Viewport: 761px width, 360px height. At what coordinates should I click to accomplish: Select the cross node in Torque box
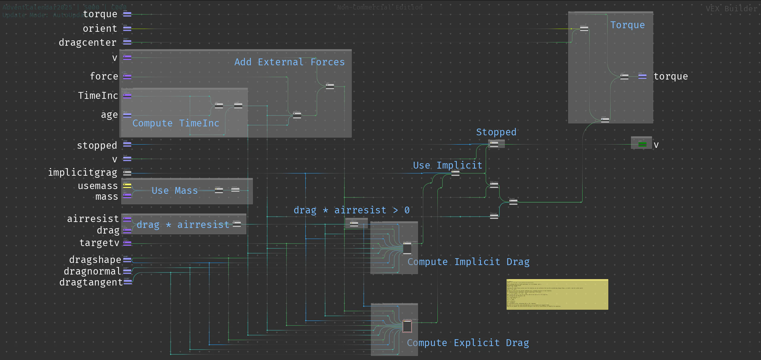point(605,120)
